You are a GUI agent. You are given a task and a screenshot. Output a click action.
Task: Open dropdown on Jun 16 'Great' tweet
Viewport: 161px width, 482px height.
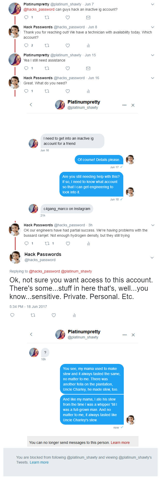(x=152, y=78)
